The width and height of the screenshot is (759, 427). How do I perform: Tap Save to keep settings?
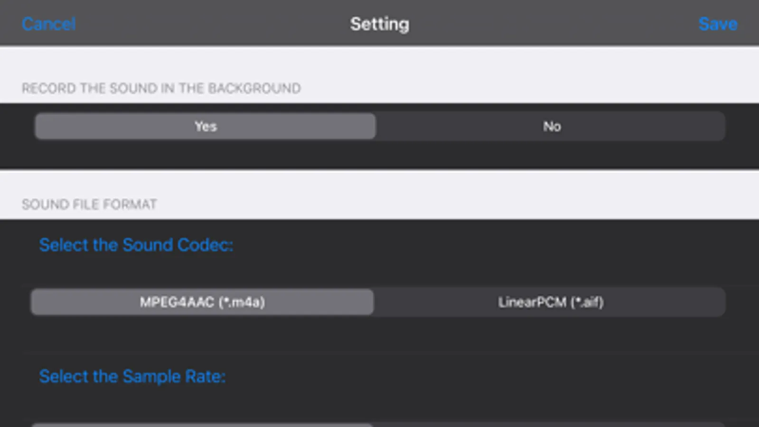(717, 24)
